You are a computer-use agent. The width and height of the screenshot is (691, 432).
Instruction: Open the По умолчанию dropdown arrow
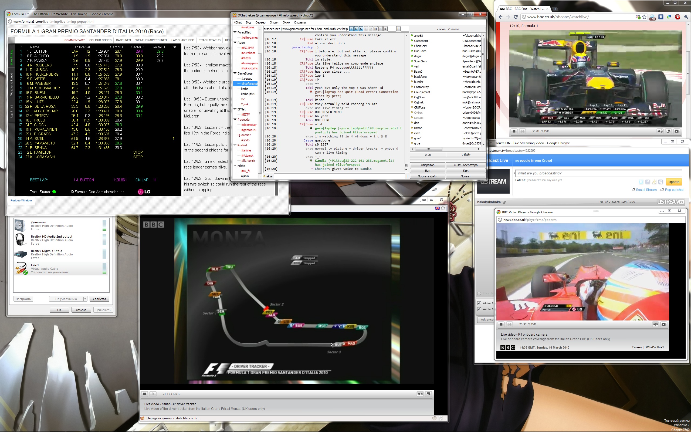(85, 299)
